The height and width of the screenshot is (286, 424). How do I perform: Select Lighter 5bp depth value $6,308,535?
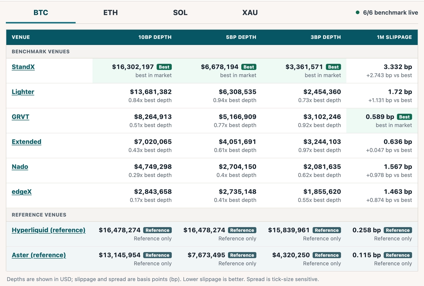click(238, 92)
